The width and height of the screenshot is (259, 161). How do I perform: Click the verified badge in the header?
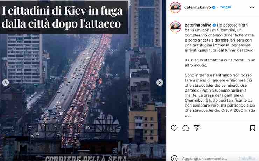click(213, 7)
